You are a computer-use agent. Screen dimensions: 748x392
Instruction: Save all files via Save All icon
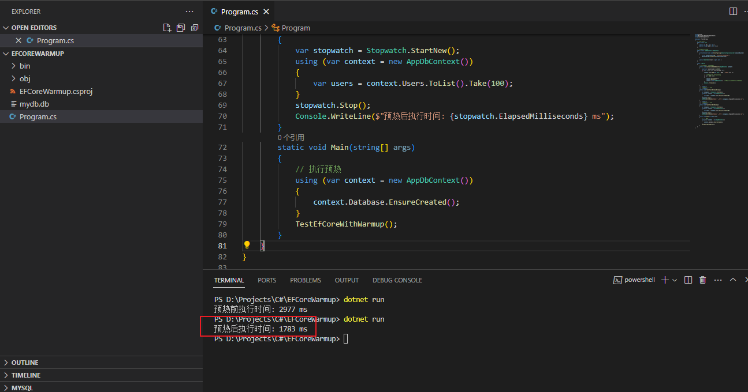coord(180,27)
